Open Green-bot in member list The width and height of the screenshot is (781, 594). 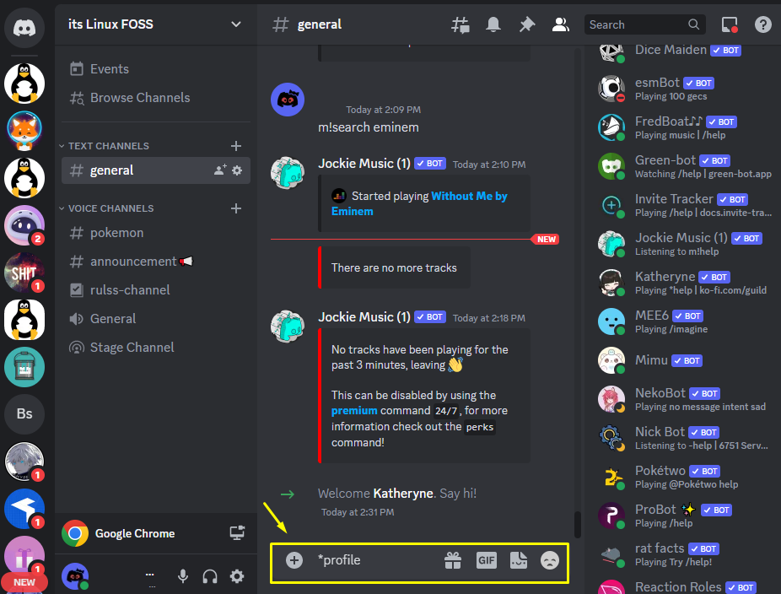tap(681, 166)
